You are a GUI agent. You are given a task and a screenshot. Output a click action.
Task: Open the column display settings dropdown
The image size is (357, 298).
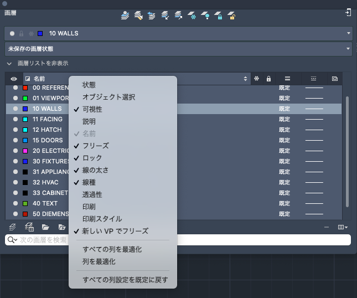tap(343, 227)
